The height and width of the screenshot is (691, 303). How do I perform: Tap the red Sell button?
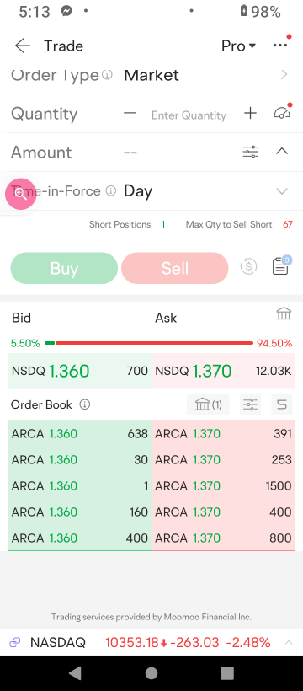pyautogui.click(x=175, y=268)
